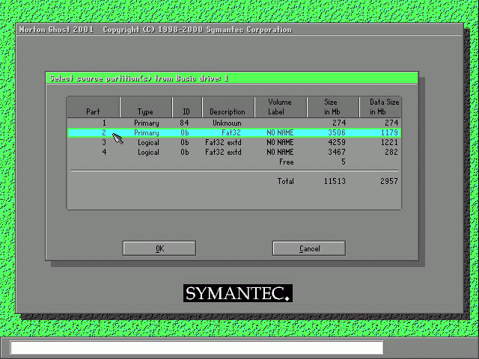
Task: Click 'NO NAME' label in partition 4
Action: tap(280, 153)
